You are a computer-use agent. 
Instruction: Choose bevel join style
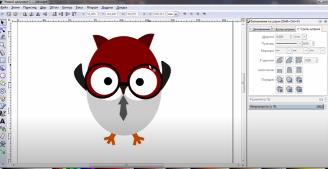pyautogui.click(x=289, y=60)
